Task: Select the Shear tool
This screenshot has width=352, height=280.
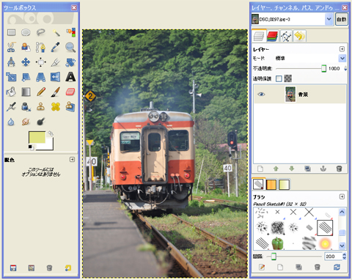Action: point(26,77)
